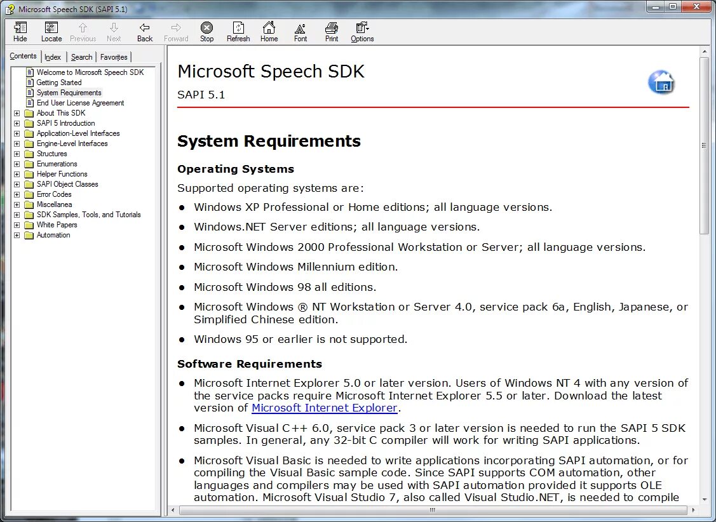Expand the SAPI Object Classes folder
Viewport: 716px width, 522px height.
pos(17,184)
